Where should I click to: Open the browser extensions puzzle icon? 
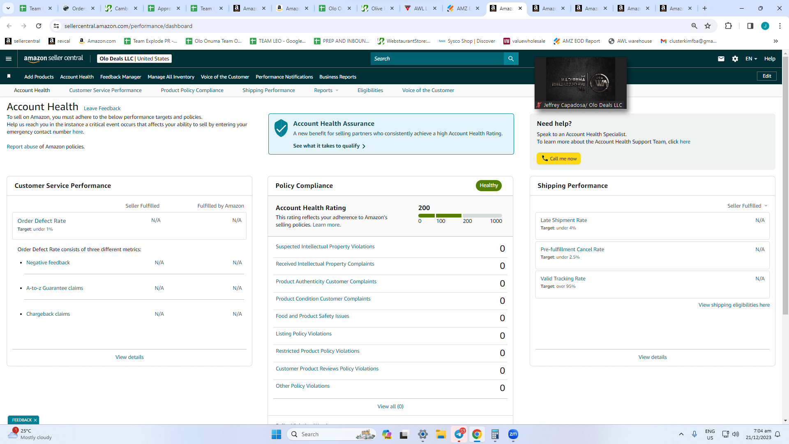point(728,26)
